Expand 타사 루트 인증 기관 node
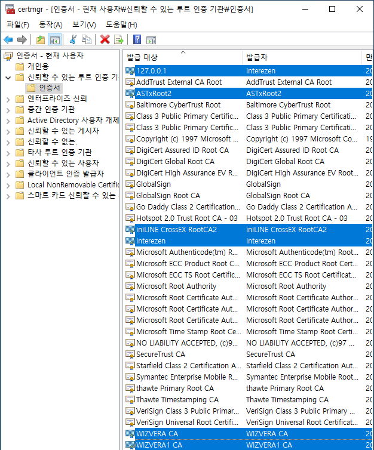This screenshot has width=374, height=450. pos(8,153)
